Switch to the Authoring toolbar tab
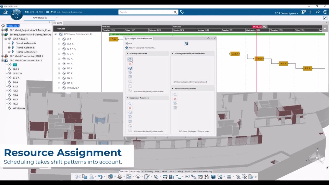The height and width of the screenshot is (185, 329). (135, 171)
